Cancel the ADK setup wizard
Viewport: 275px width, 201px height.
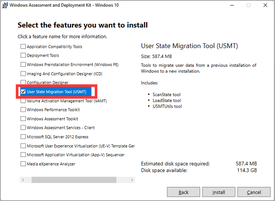pos(254,192)
